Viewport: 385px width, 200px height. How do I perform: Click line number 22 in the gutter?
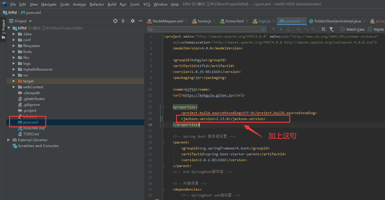150,160
